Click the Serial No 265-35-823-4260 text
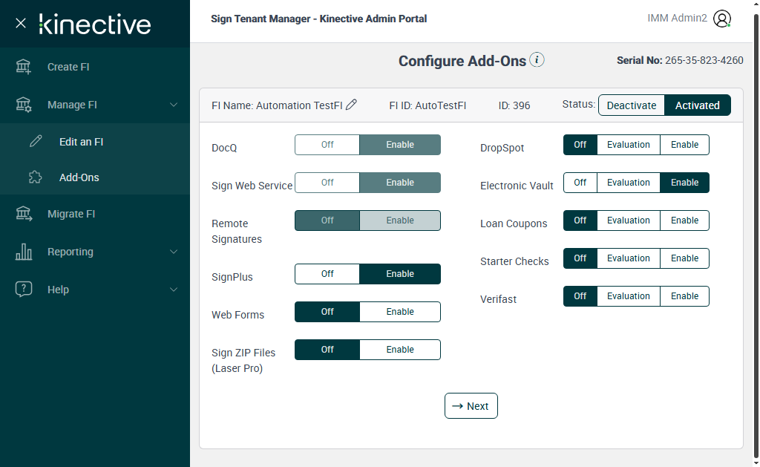This screenshot has height=467, width=760. click(x=680, y=60)
